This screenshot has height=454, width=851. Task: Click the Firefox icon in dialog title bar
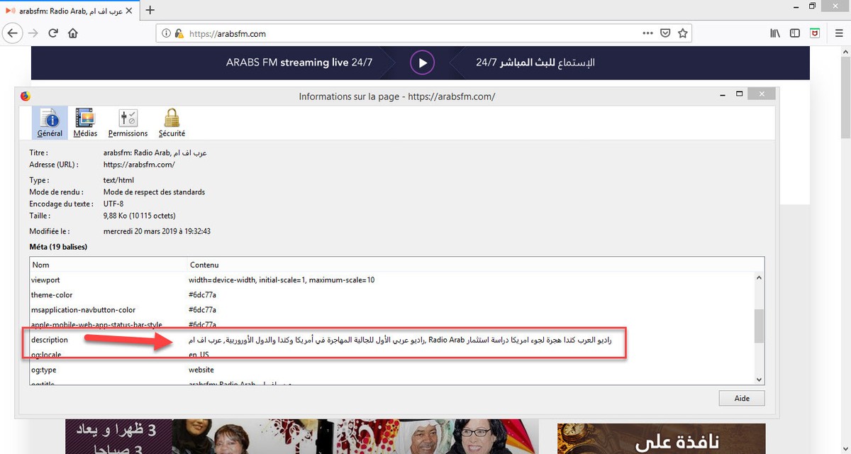pos(26,96)
